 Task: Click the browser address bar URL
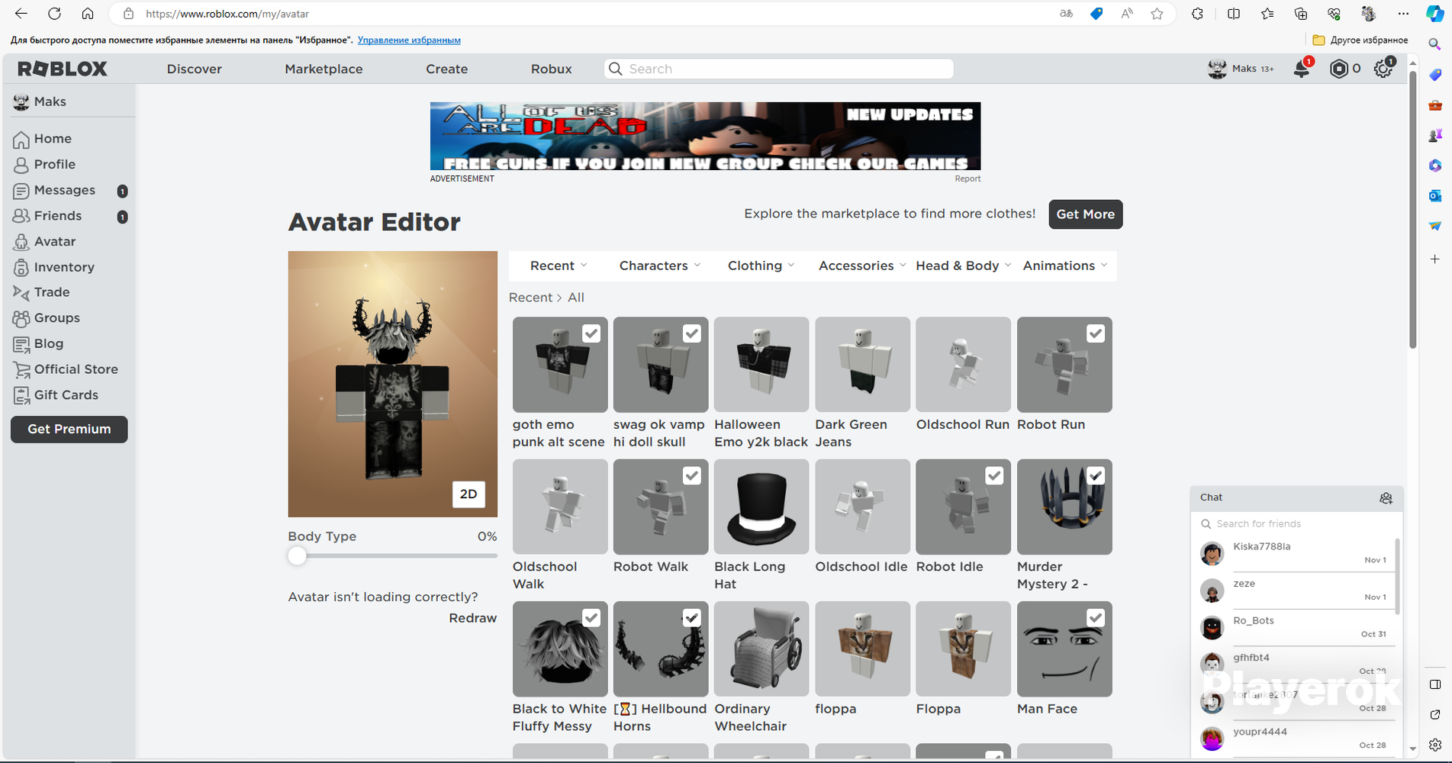(x=227, y=14)
